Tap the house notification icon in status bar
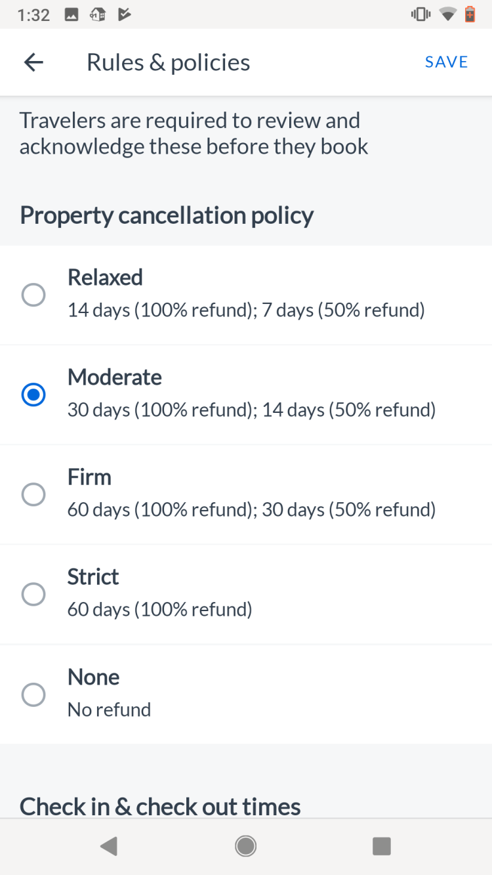The image size is (492, 875). tap(98, 14)
